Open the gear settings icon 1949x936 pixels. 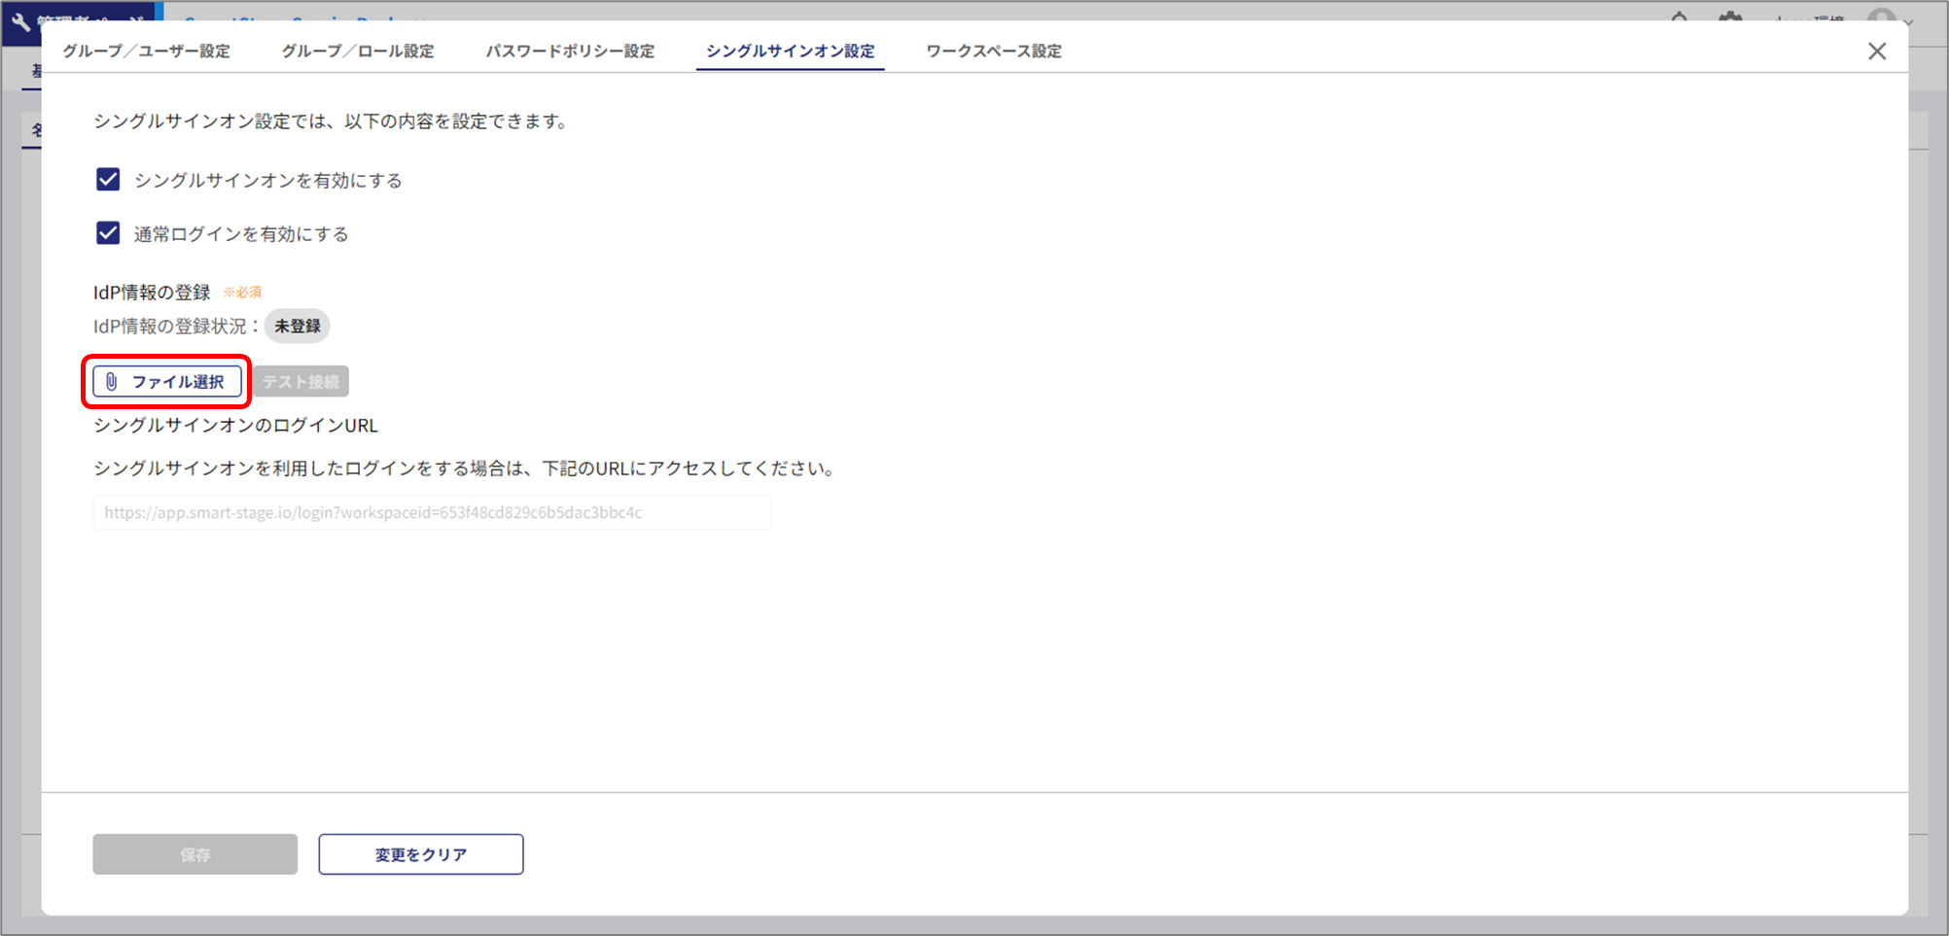click(x=1730, y=17)
